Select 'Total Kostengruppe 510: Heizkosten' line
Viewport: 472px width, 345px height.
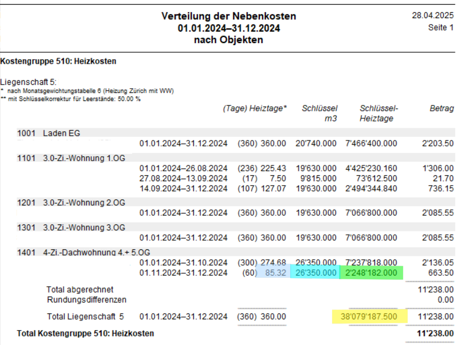pyautogui.click(x=86, y=333)
